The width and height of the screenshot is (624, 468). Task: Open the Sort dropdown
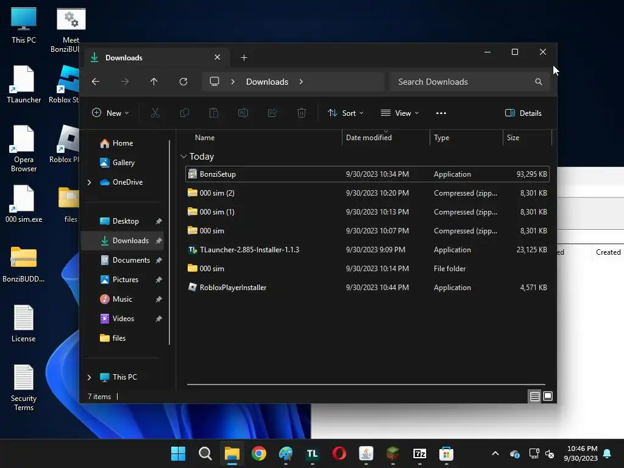coord(346,113)
